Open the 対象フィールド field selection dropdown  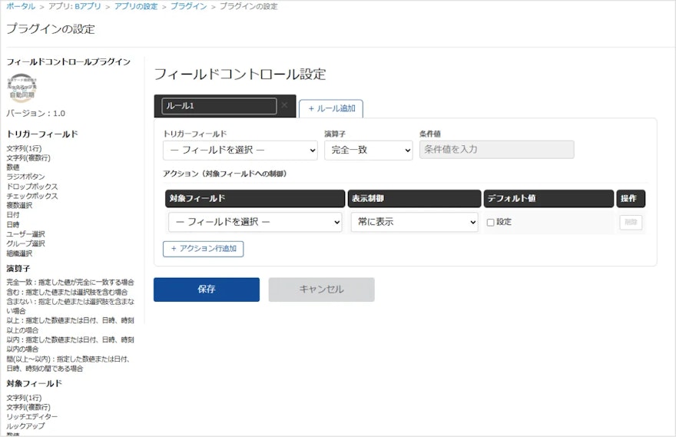pyautogui.click(x=255, y=222)
